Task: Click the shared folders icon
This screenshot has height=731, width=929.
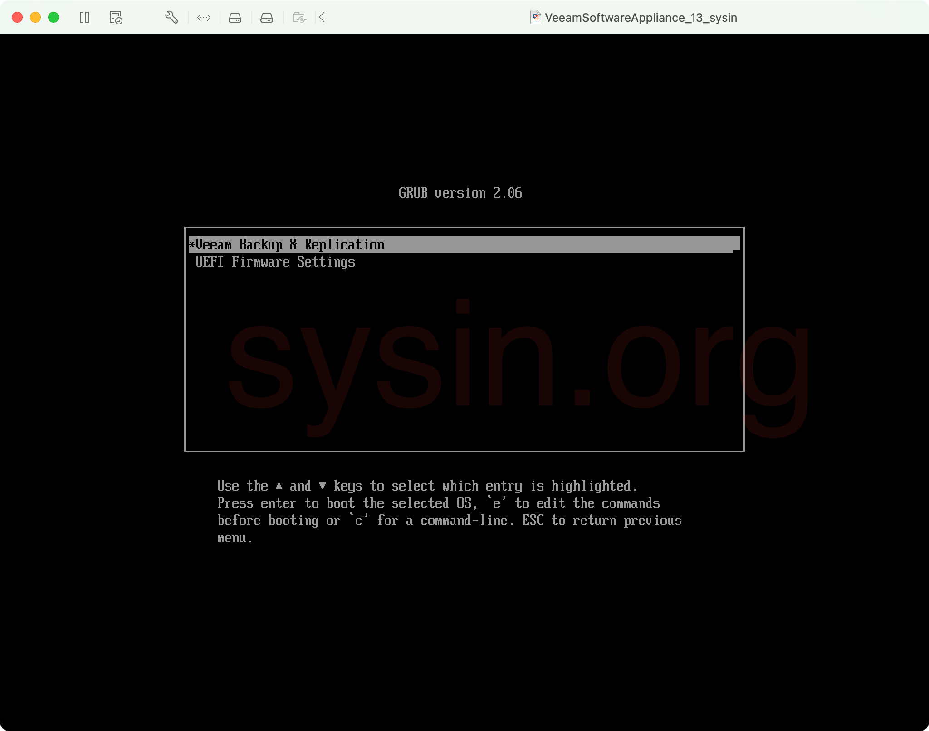Action: tap(299, 18)
